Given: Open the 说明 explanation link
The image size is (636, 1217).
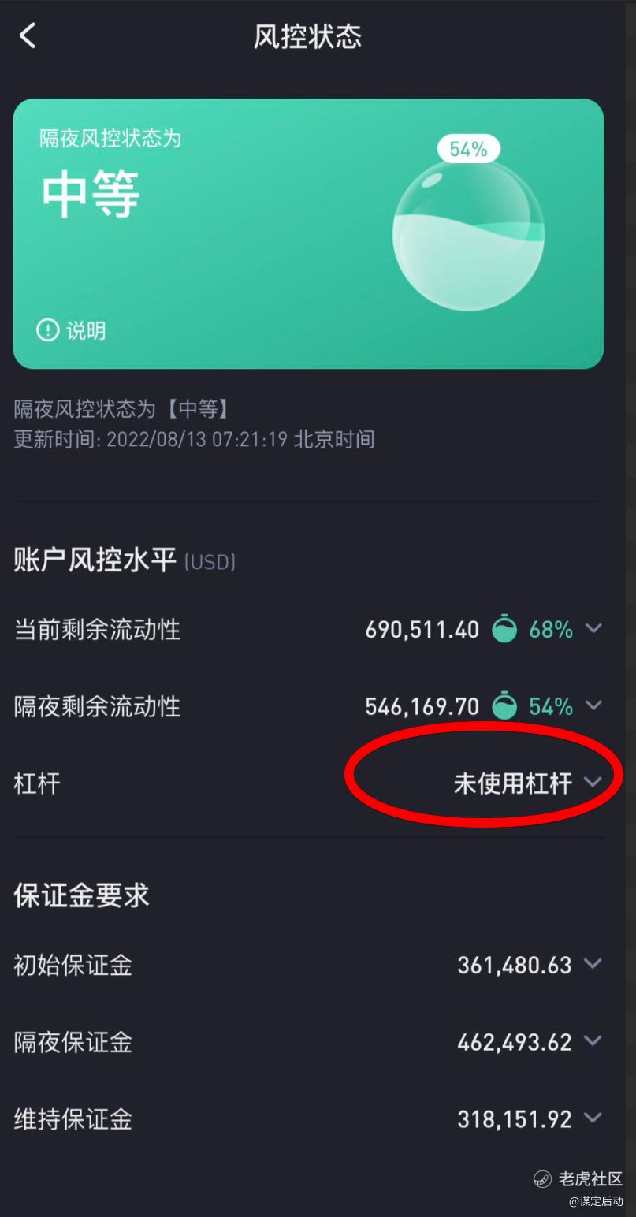Looking at the screenshot, I should [86, 330].
